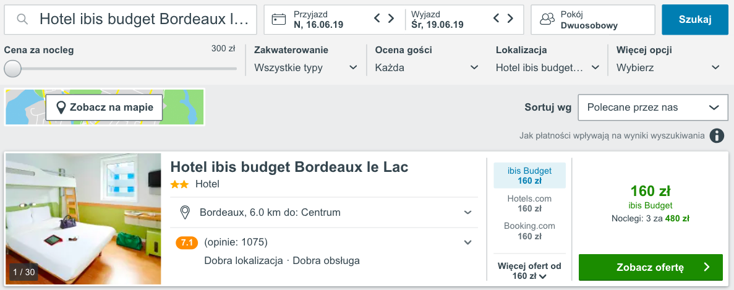
Task: Click the info icon about payments
Action: click(x=717, y=136)
